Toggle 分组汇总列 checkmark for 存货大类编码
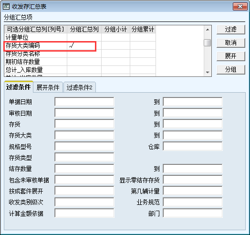The image size is (250, 235). (x=84, y=46)
